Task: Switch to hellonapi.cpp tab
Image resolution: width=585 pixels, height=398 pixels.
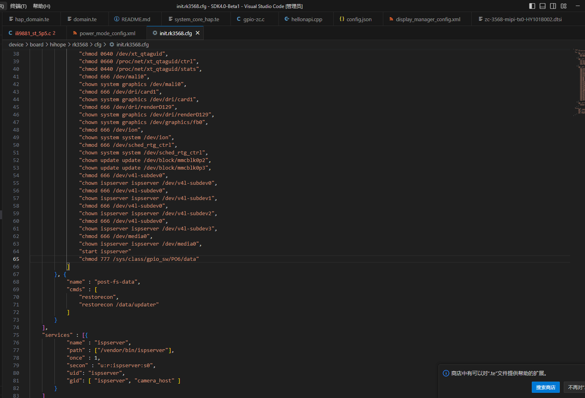Action: point(307,19)
